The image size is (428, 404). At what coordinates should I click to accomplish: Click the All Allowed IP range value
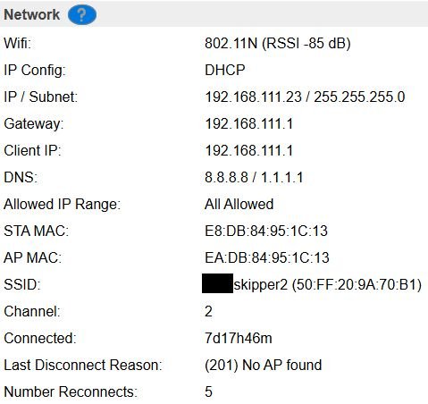coord(239,204)
